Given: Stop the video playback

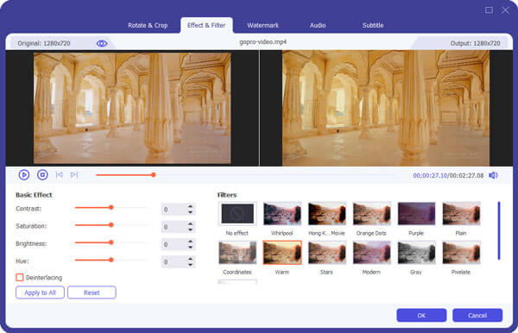Looking at the screenshot, I should [42, 174].
